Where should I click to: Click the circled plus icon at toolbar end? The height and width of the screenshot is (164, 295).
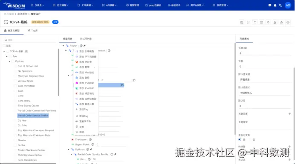pyautogui.click(x=288, y=22)
